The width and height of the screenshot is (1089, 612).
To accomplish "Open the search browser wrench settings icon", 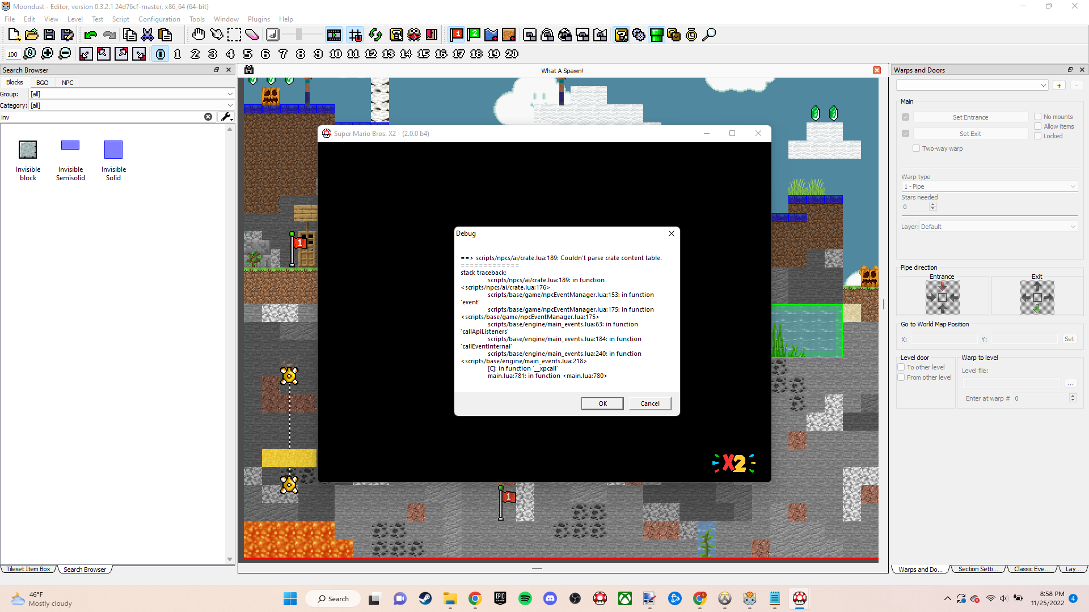I will pyautogui.click(x=226, y=117).
